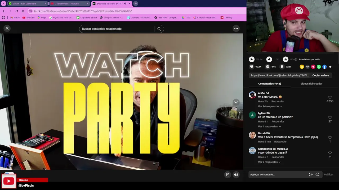This screenshot has height=190, width=339.
Task: Click the search magnifier icon
Action: 159,29
